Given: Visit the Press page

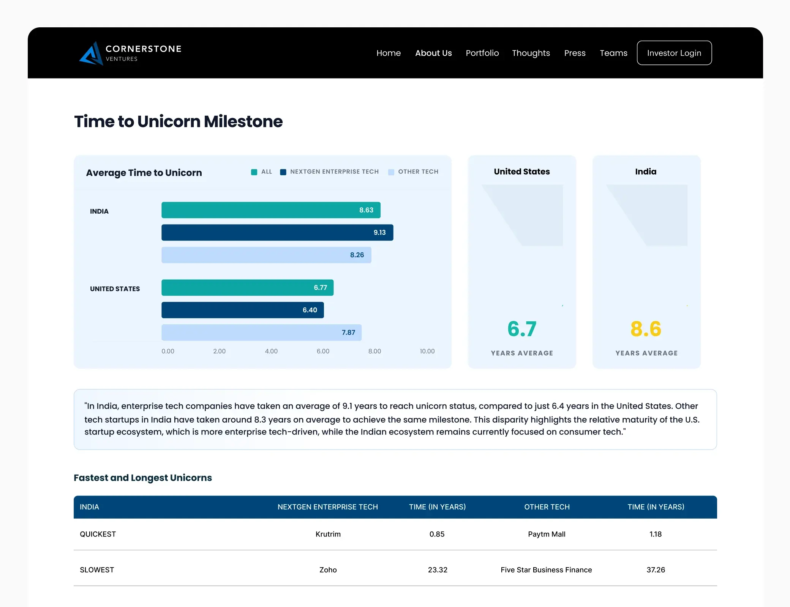Looking at the screenshot, I should point(575,53).
